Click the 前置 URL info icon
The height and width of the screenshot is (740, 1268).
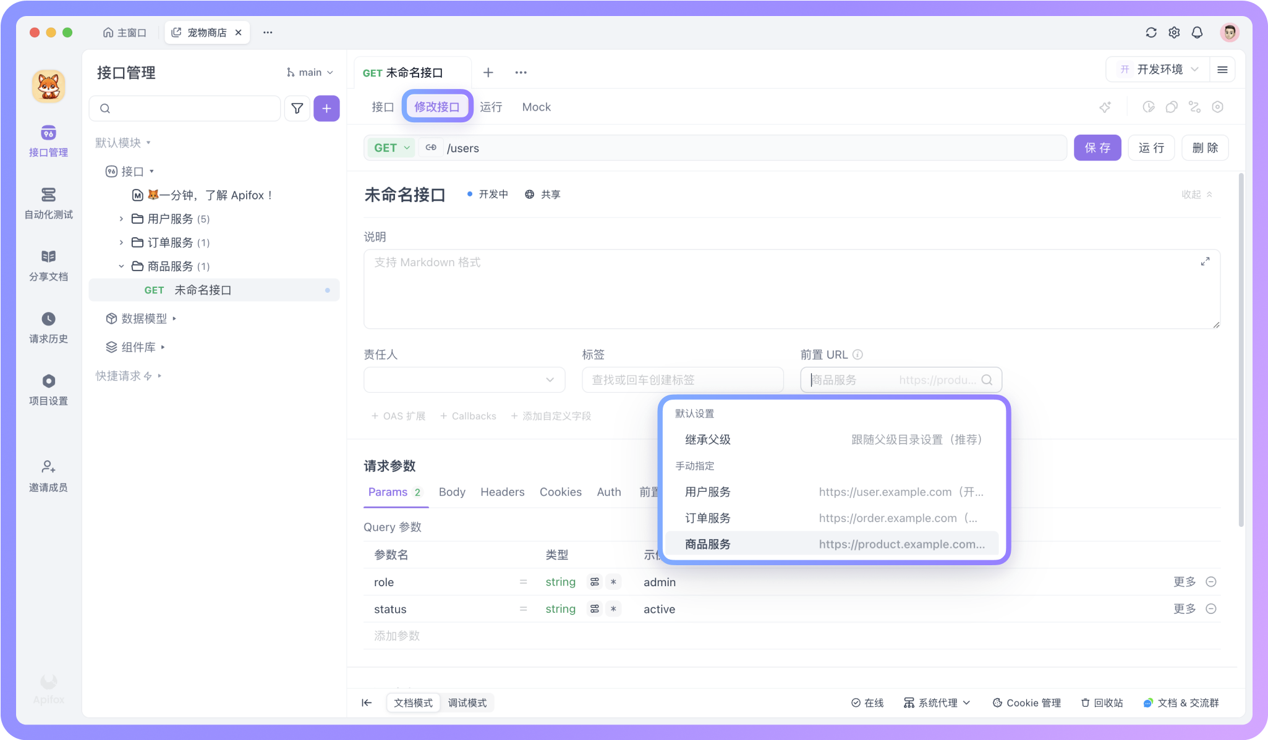tap(857, 355)
